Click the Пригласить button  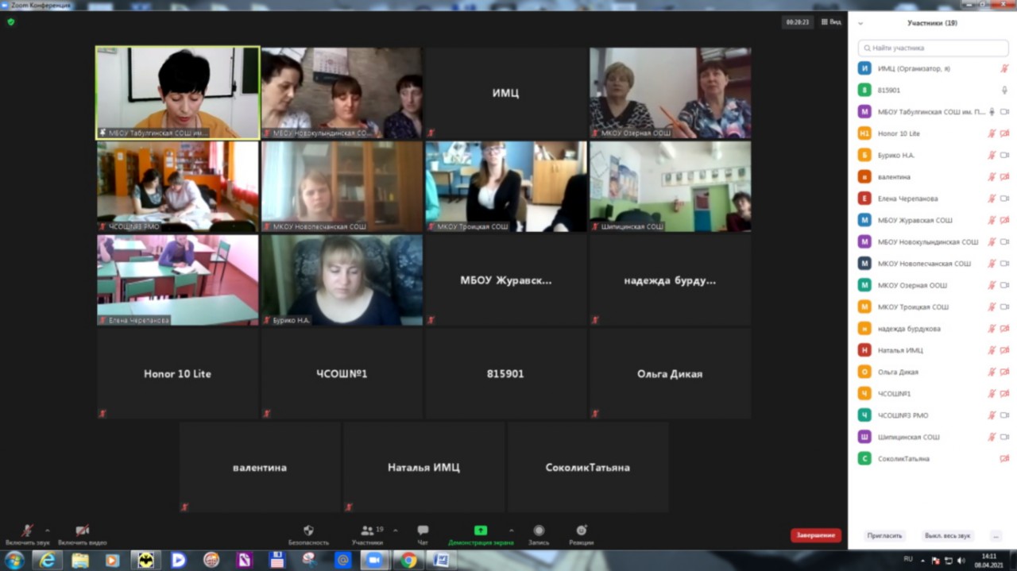tap(884, 536)
